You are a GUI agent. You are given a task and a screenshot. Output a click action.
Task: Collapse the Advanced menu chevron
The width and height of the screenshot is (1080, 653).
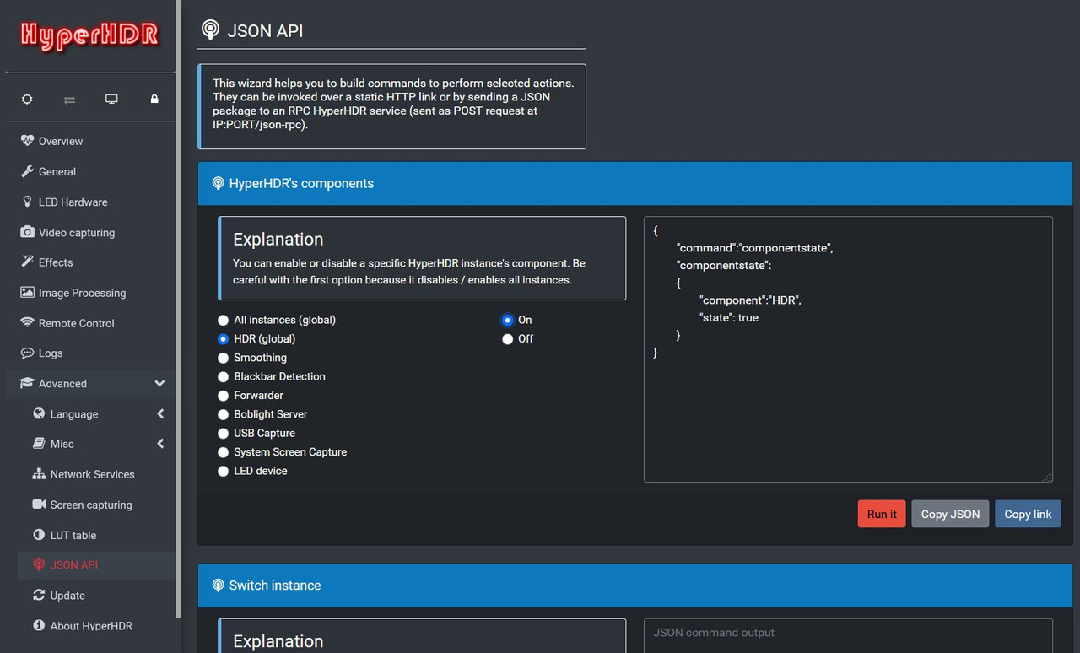tap(159, 384)
